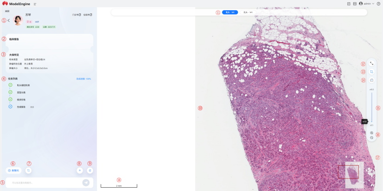Image resolution: width=383 pixels, height=191 pixels.
Task: Click the 核多形性 task check circle
Action: [x=10, y=99]
